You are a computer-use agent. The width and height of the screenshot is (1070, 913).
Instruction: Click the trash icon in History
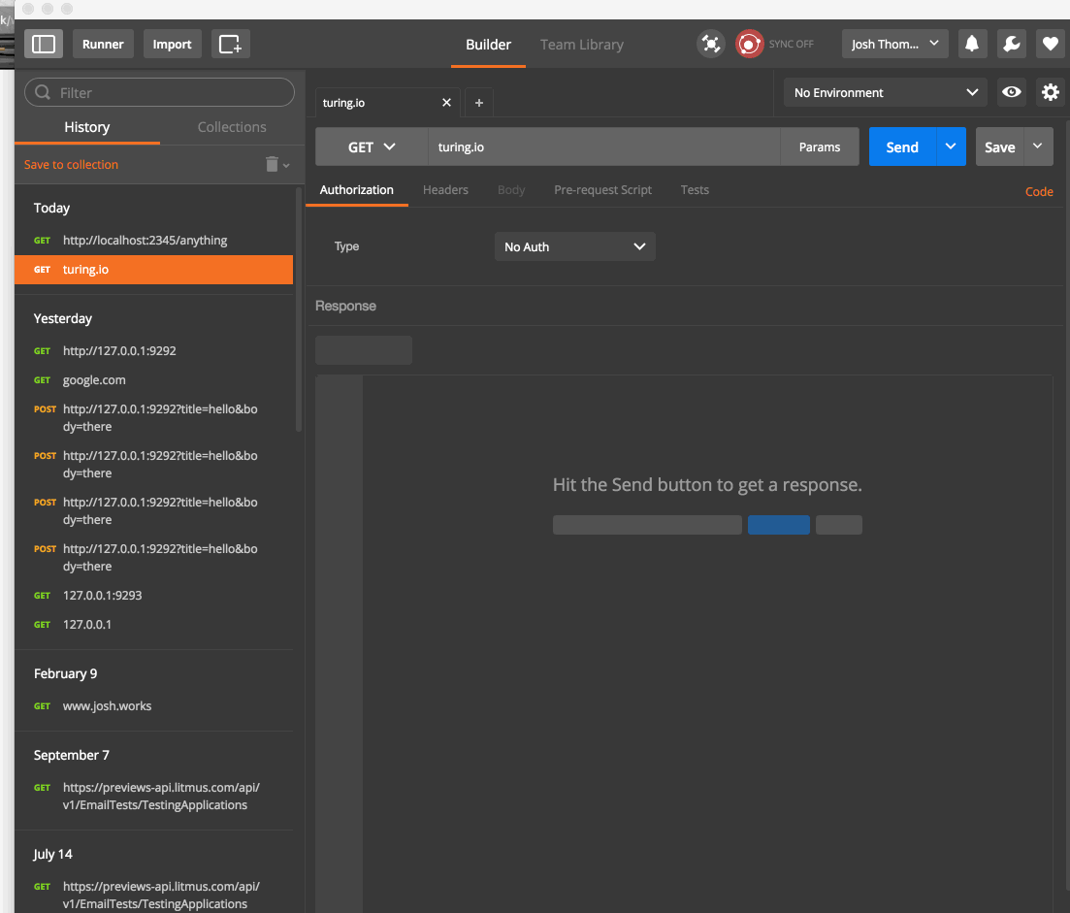pyautogui.click(x=273, y=165)
